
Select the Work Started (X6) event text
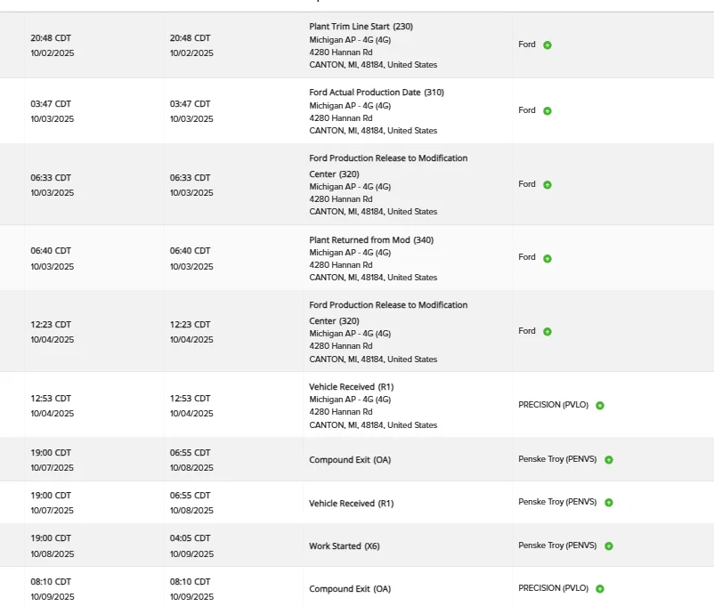(344, 545)
